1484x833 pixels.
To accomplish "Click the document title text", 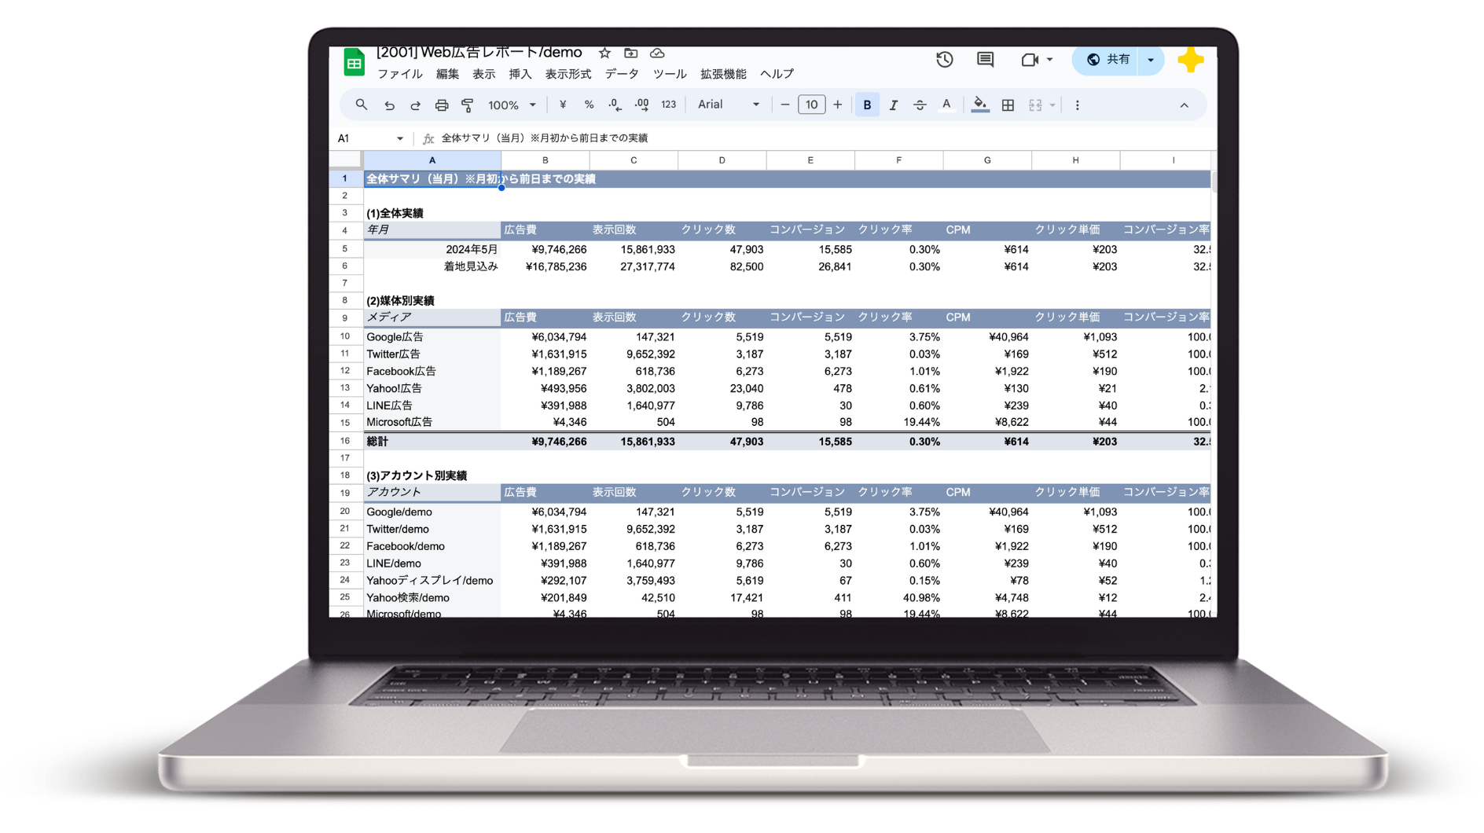I will point(479,53).
